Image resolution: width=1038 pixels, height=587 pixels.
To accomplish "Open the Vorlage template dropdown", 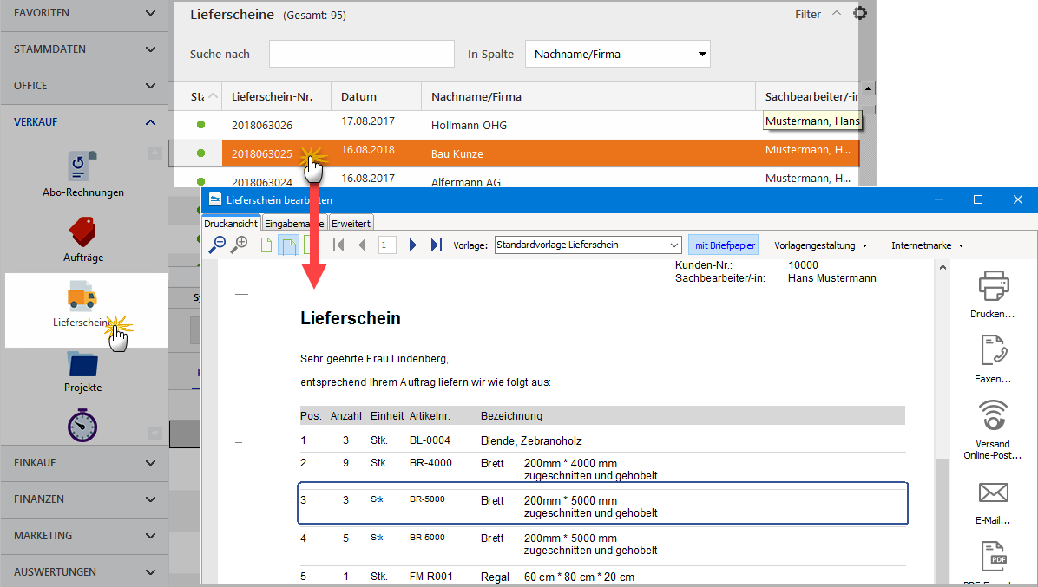I will pyautogui.click(x=588, y=245).
